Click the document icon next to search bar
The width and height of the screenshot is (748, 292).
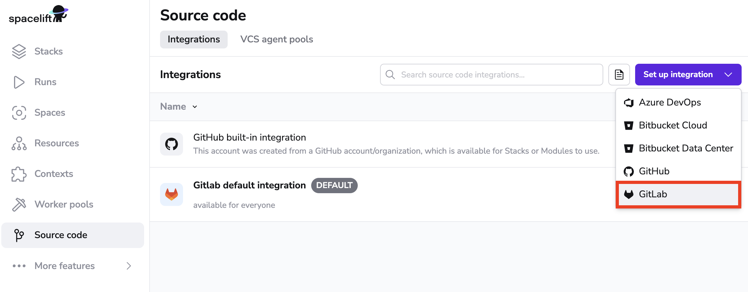pos(619,74)
